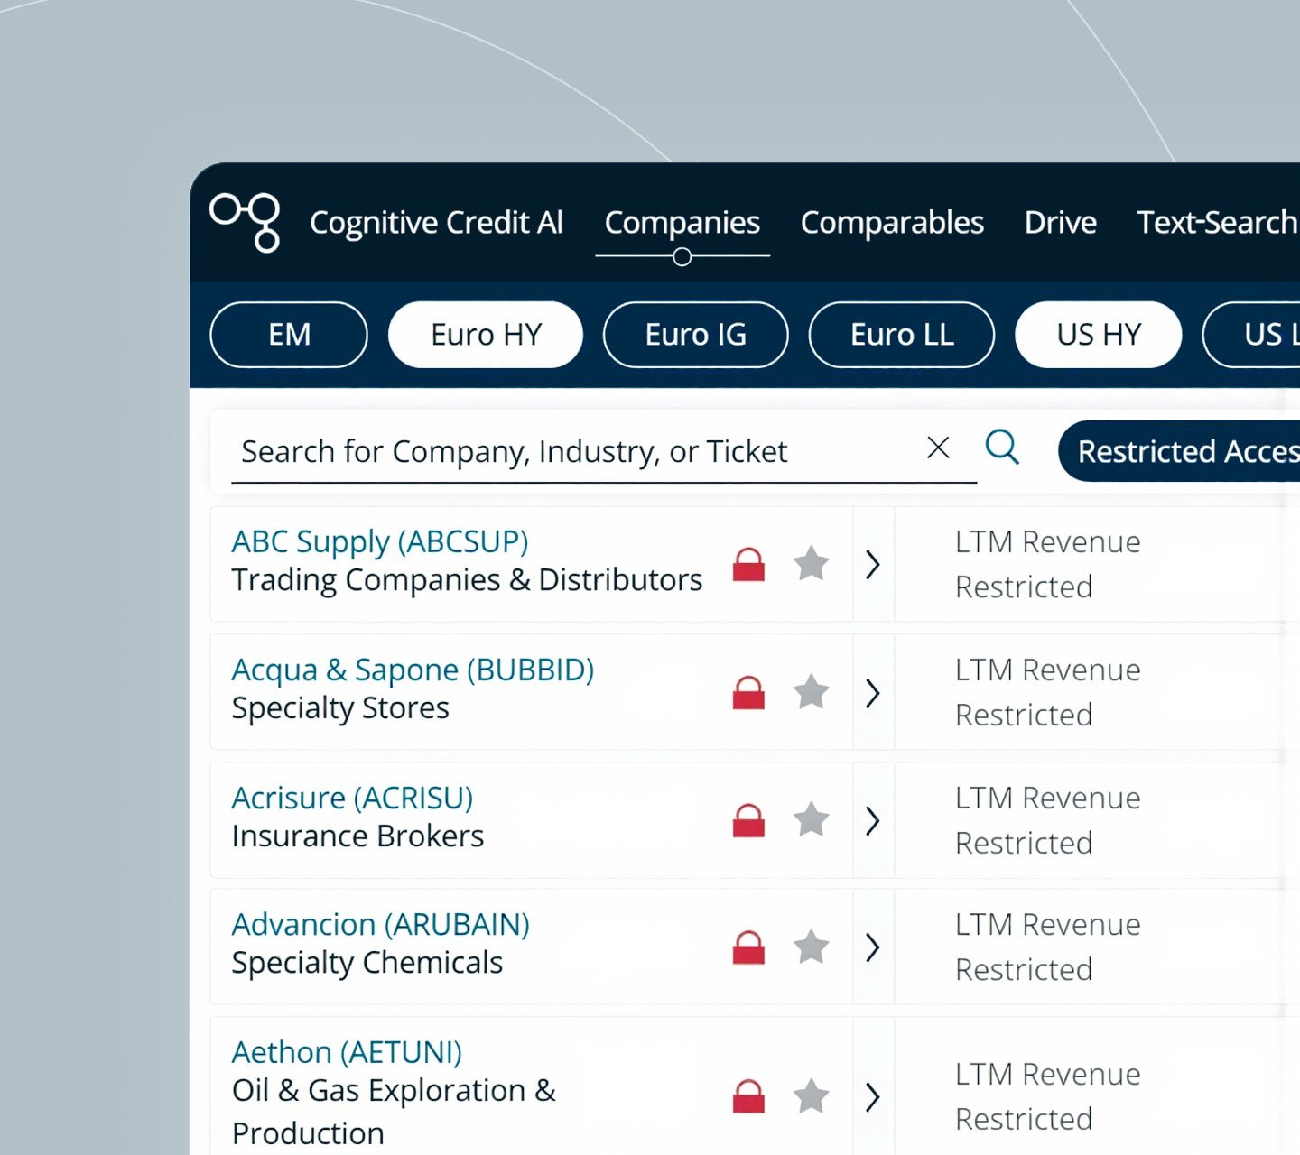Open the Companies tab
The image size is (1300, 1155).
click(x=682, y=223)
